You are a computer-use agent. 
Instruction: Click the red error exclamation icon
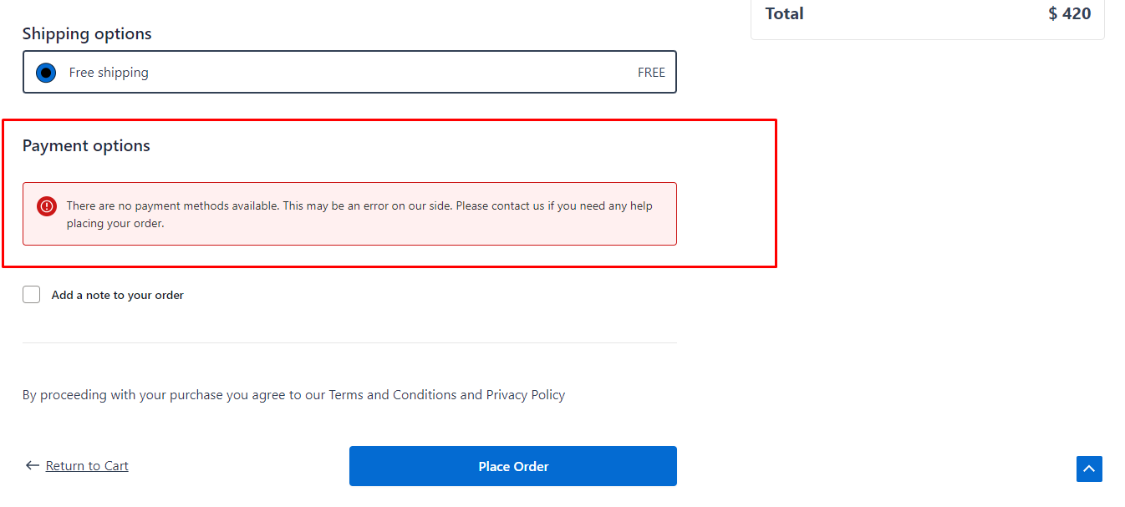47,206
